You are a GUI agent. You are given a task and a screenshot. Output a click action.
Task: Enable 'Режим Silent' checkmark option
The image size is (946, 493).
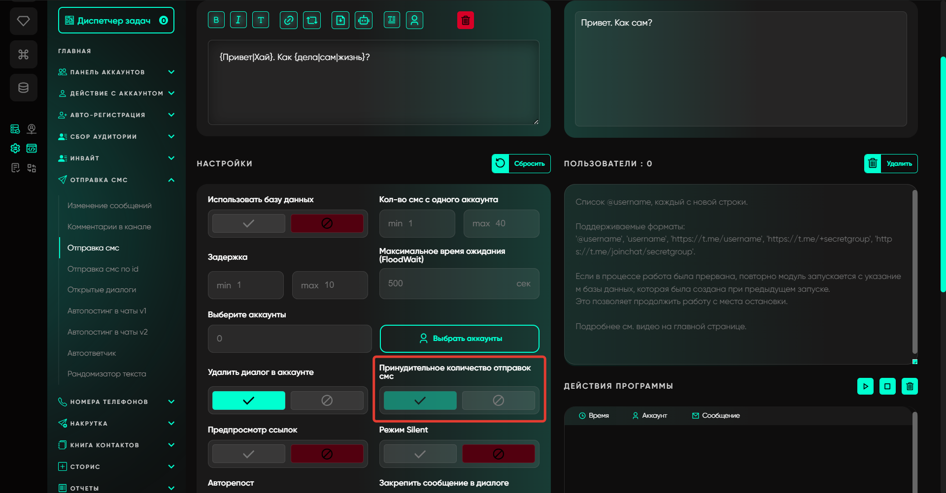coord(420,454)
